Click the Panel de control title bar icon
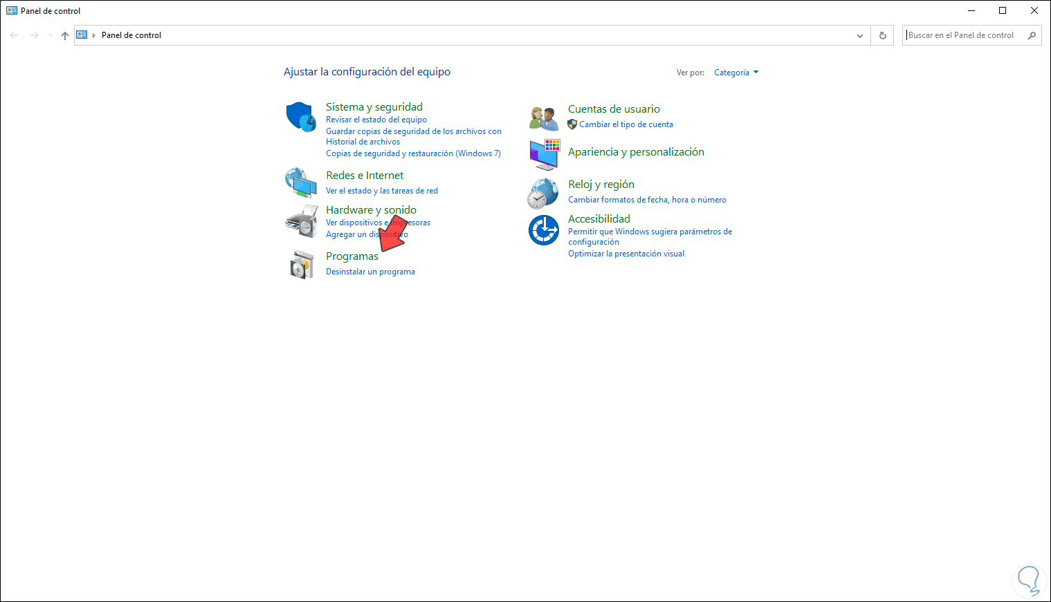 12,10
